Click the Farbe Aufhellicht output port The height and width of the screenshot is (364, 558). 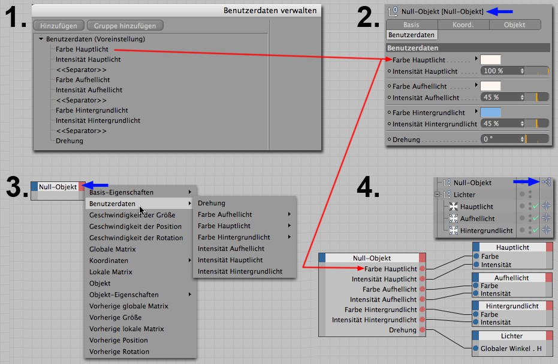pos(422,289)
